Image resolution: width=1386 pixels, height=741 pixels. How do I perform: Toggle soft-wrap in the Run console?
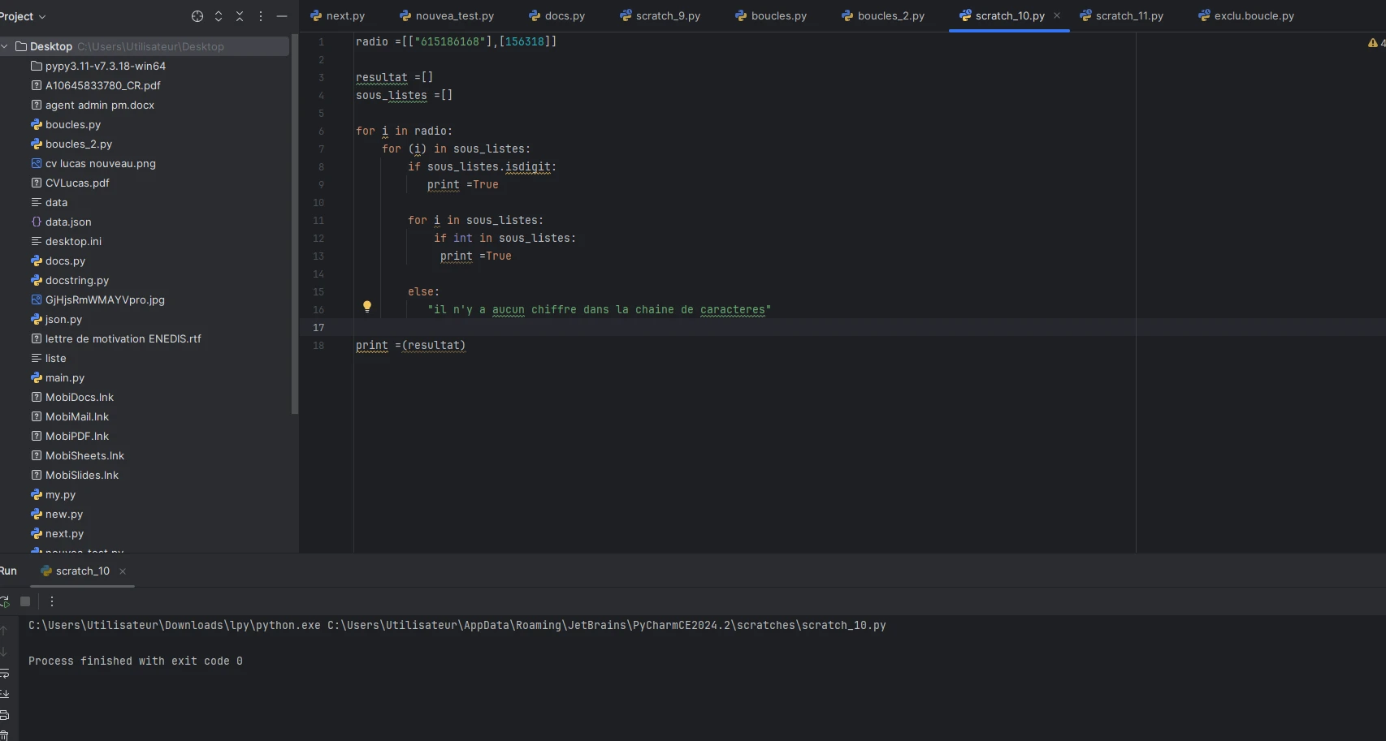[x=5, y=673]
